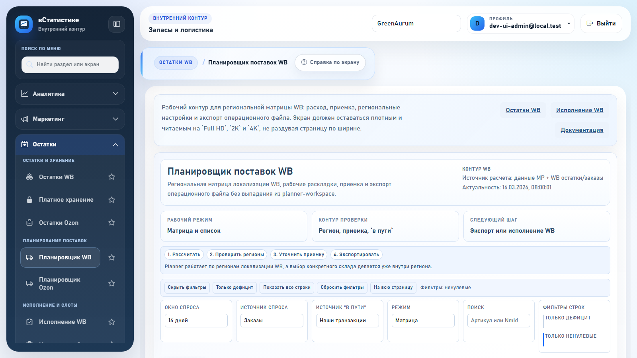
Task: Select the ОСТАТКИ WB breadcrumb tab
Action: tap(176, 62)
